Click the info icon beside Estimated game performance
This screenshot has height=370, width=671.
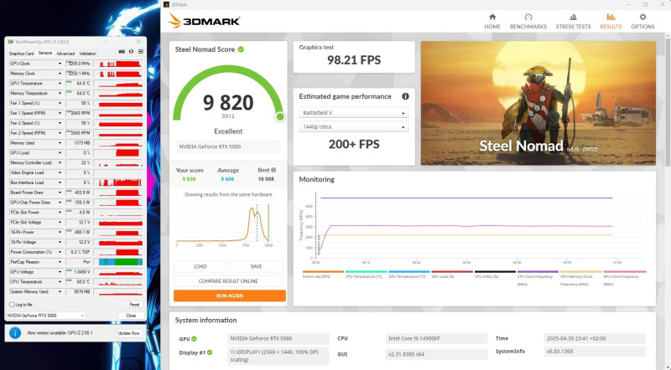coord(405,96)
